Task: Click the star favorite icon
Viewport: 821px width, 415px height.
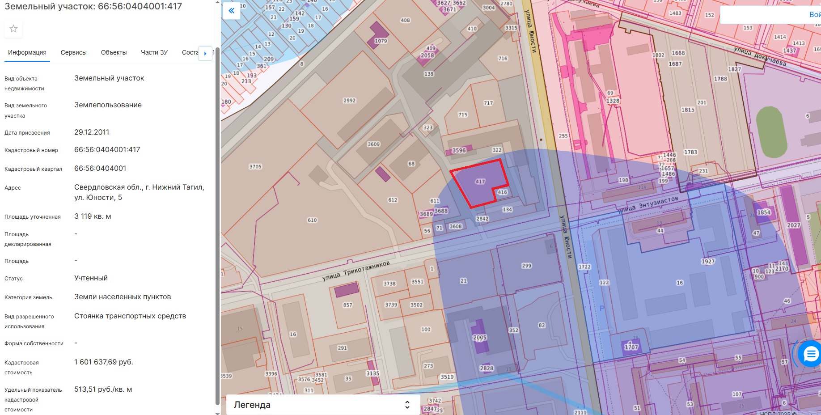Action: pos(13,29)
